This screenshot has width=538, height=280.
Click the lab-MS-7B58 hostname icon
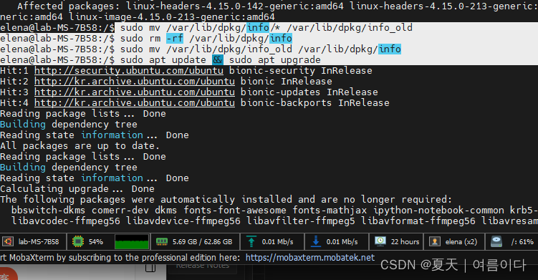(x=8, y=241)
